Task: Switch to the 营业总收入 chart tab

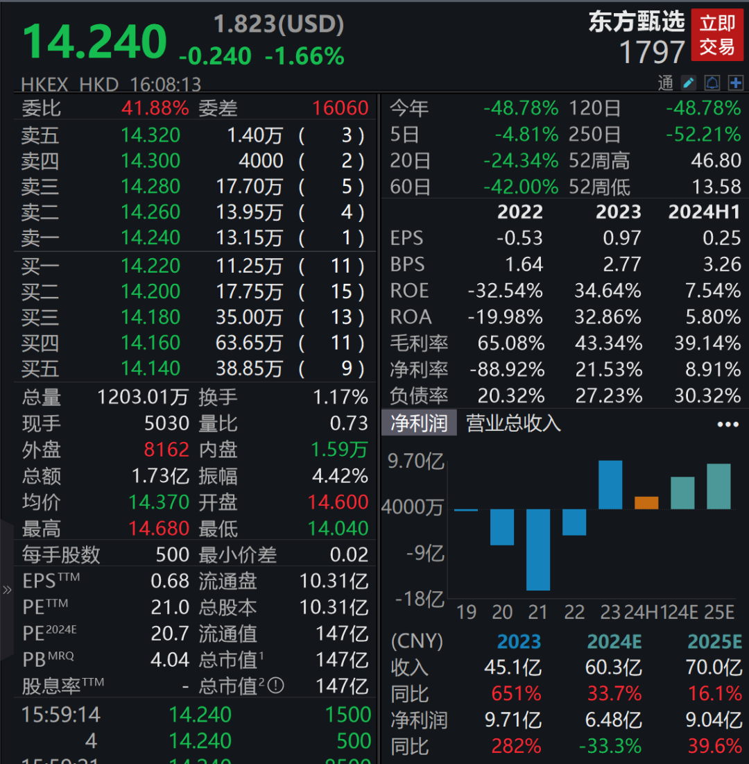Action: coord(513,423)
